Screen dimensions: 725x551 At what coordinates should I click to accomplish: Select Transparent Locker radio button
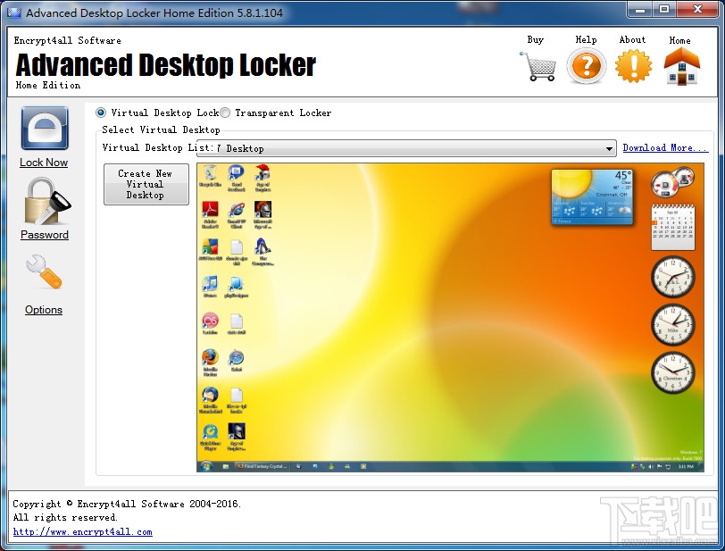(x=225, y=113)
